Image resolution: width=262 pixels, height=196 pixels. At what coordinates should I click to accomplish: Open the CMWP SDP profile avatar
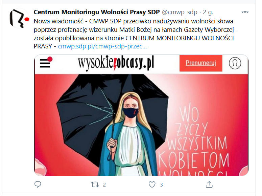pyautogui.click(x=19, y=18)
